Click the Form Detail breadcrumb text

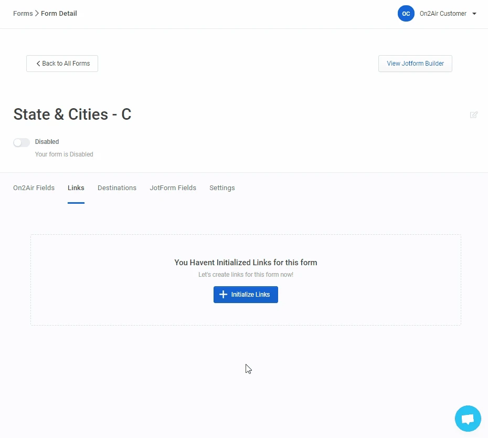[59, 14]
